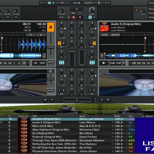This screenshot has height=154, width=154.
Task: Adjust the MAIN volume knob
Action: (x=92, y=10)
